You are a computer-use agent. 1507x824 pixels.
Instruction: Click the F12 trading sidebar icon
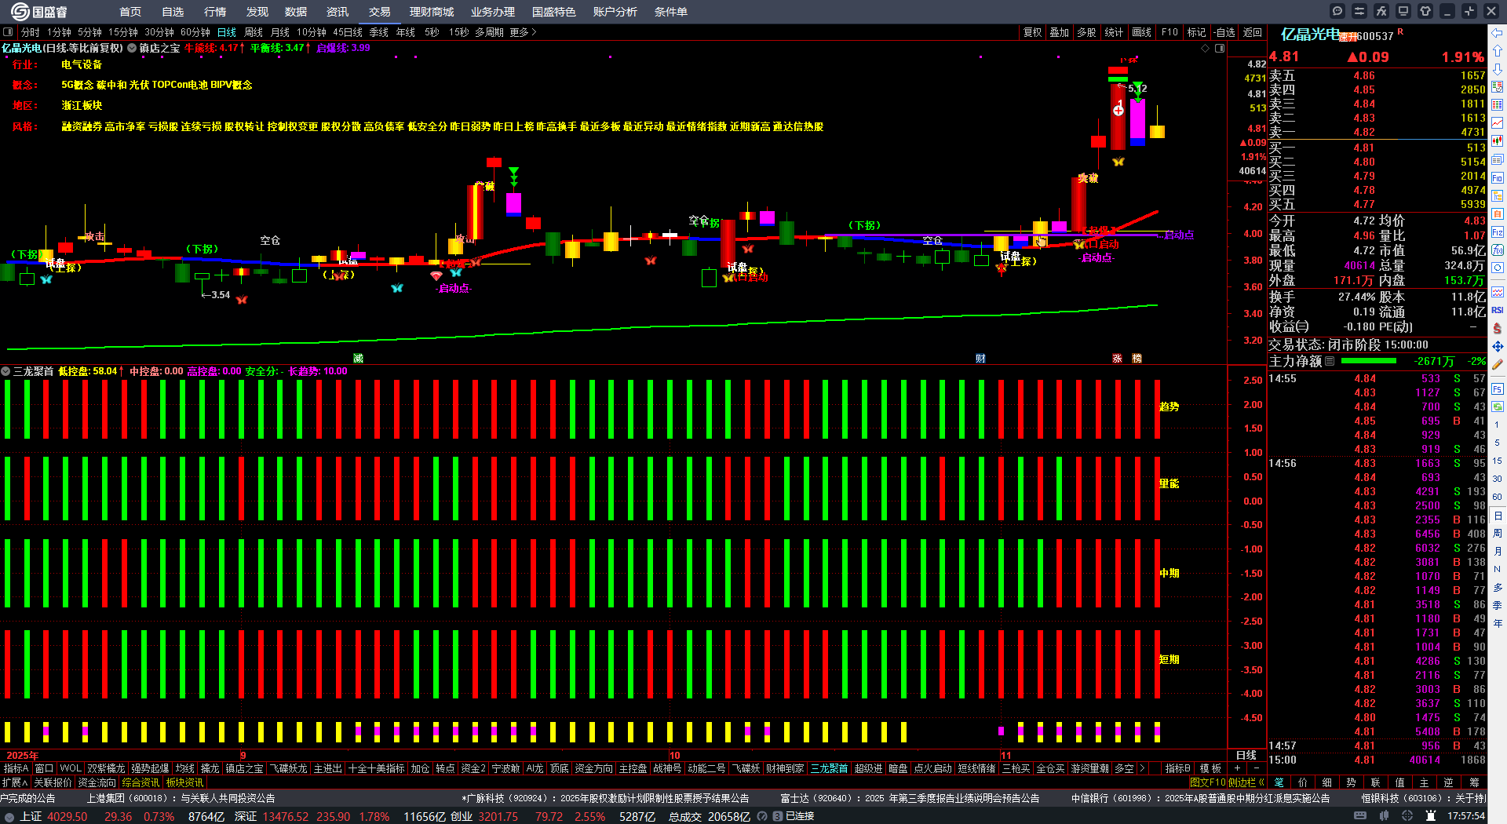click(x=1498, y=232)
